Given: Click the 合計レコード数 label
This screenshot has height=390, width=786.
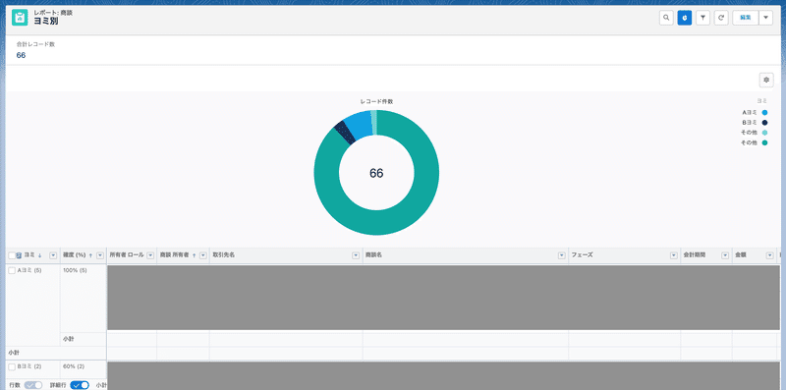Looking at the screenshot, I should [35, 44].
